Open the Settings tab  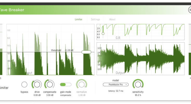coord(95,19)
